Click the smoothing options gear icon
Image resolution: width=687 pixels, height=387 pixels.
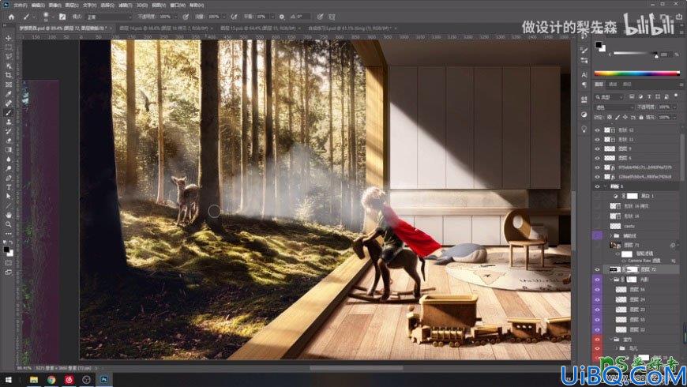(282, 17)
